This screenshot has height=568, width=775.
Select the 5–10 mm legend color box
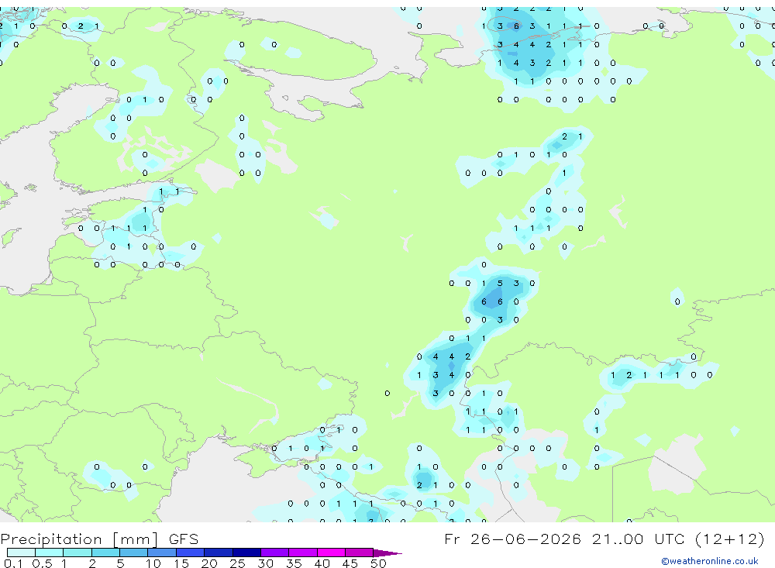(134, 553)
